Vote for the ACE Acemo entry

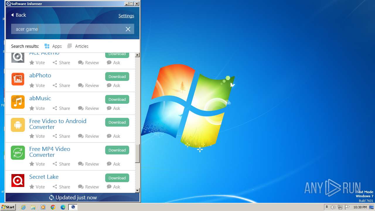[37, 63]
